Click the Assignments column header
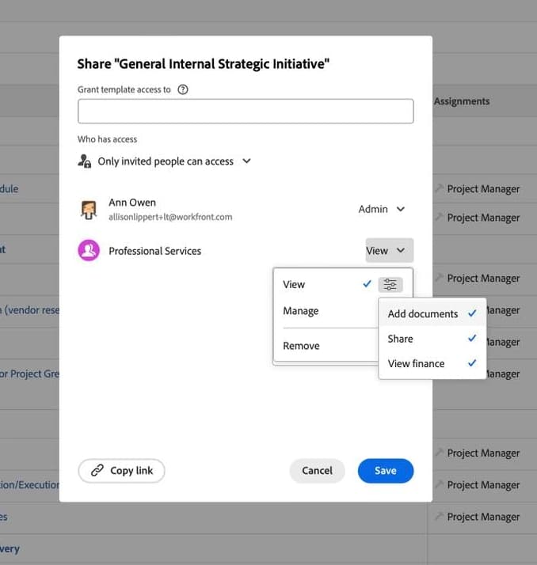537x565 pixels. (x=462, y=101)
